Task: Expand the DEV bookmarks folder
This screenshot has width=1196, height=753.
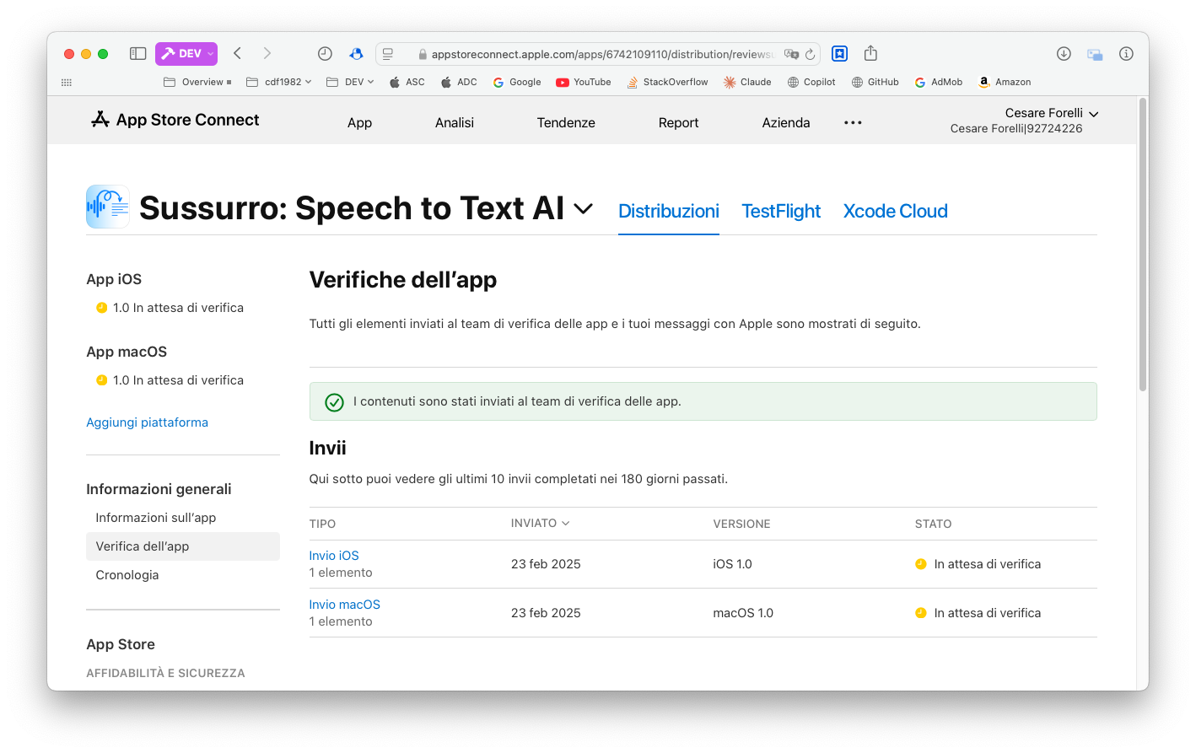Action: [x=350, y=83]
